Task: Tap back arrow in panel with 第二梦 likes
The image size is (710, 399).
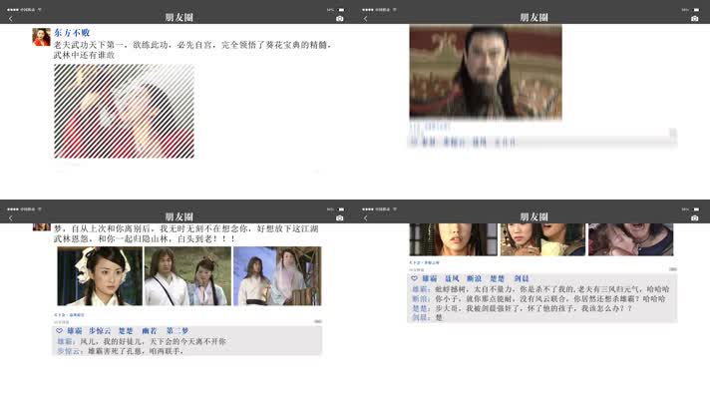Action: click(11, 217)
